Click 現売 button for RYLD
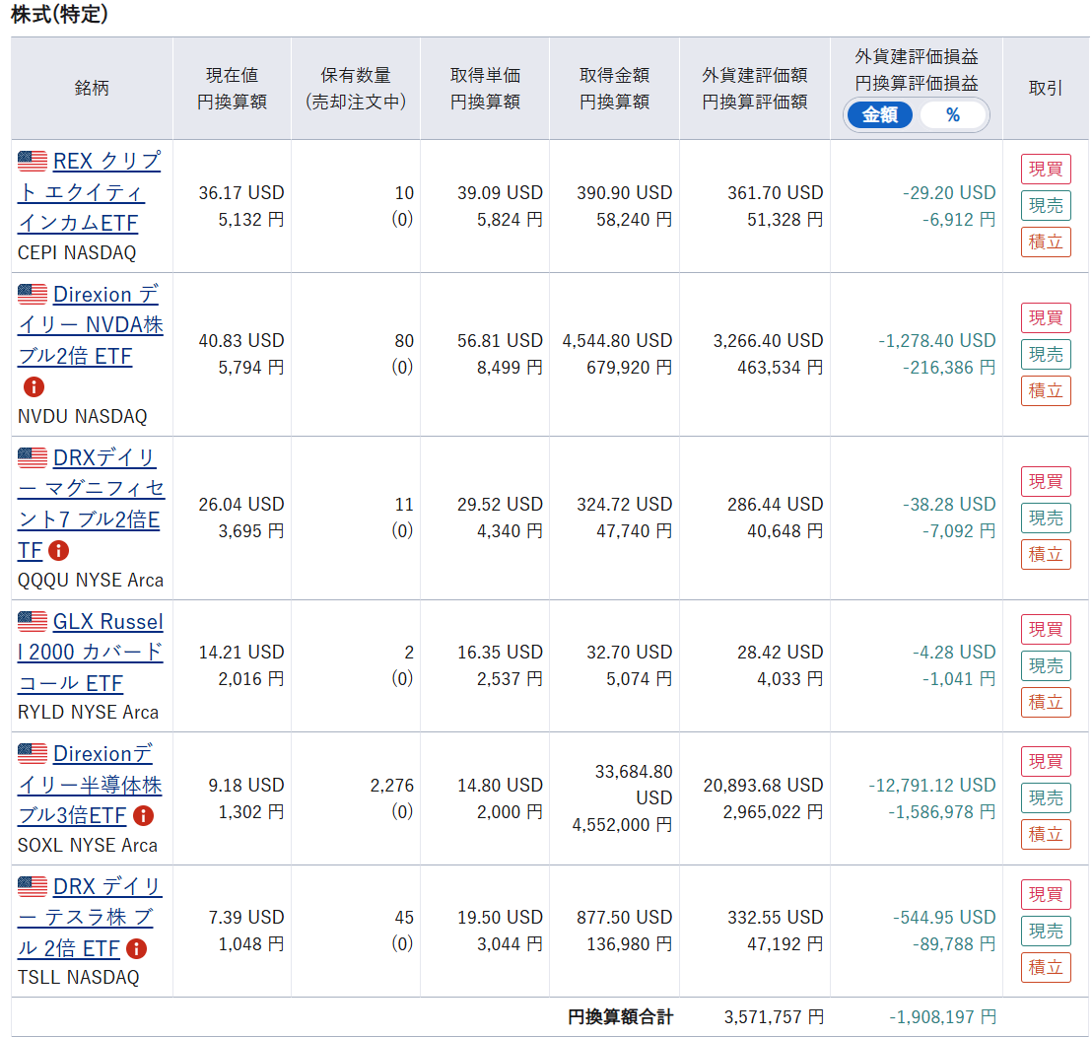This screenshot has height=1037, width=1092. click(1046, 665)
